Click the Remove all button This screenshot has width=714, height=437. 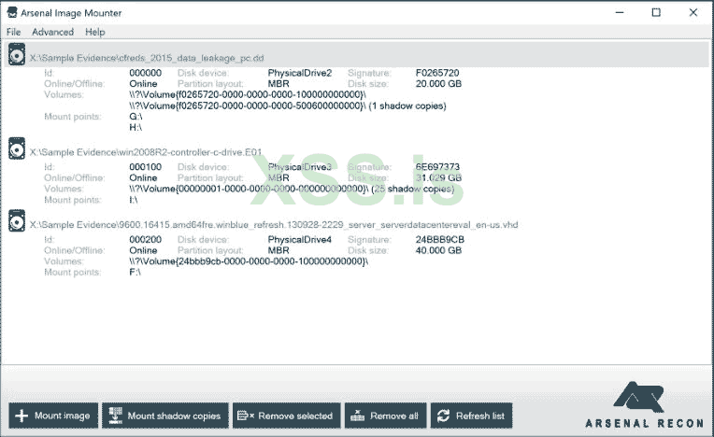(x=385, y=416)
